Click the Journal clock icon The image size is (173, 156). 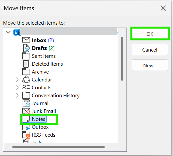tap(26, 103)
